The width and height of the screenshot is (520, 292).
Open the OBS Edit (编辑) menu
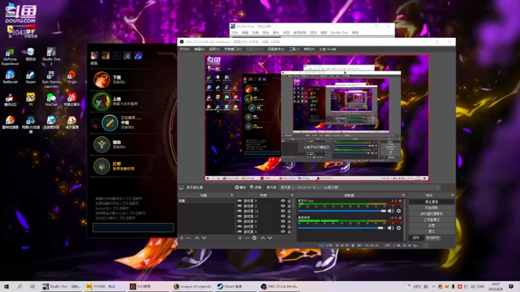pos(200,49)
